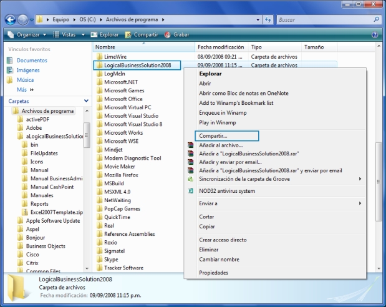The height and width of the screenshot is (307, 386).
Task: Select the Tracker Software folder
Action: click(x=123, y=268)
